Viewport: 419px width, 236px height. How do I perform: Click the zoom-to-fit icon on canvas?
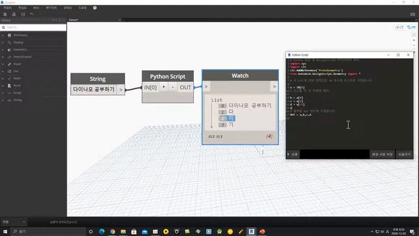click(x=414, y=35)
